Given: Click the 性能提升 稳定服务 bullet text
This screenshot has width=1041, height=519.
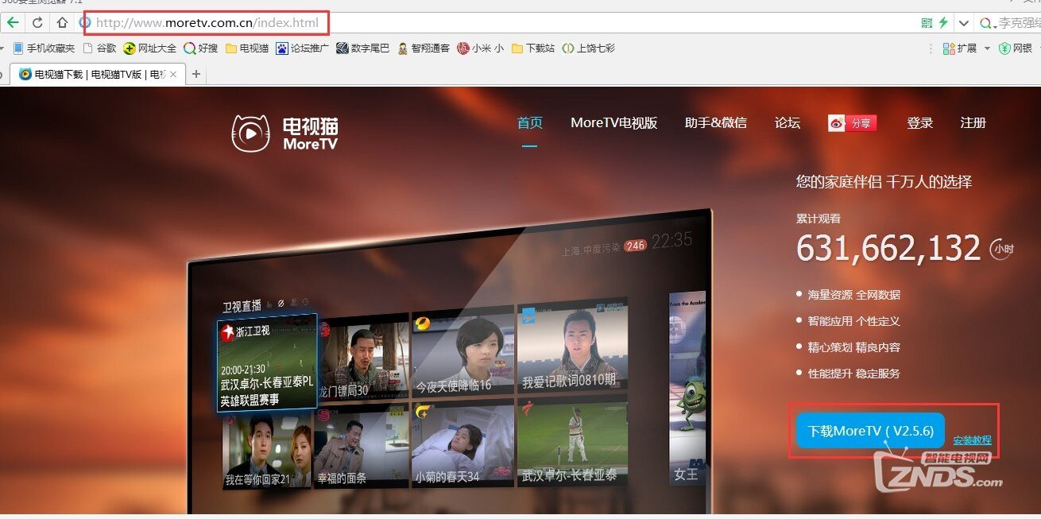Looking at the screenshot, I should 853,374.
